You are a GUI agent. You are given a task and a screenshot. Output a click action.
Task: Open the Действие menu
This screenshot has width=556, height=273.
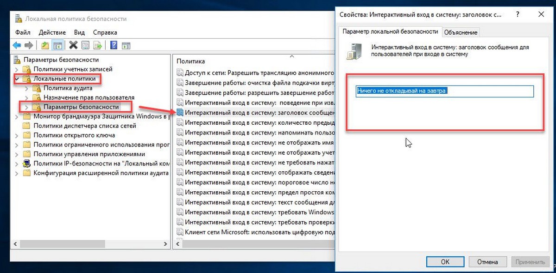tap(53, 32)
